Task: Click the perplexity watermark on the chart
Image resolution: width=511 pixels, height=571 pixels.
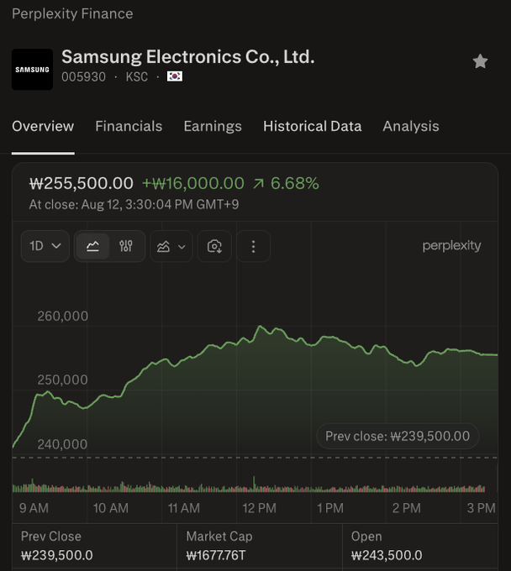Action: tap(451, 246)
